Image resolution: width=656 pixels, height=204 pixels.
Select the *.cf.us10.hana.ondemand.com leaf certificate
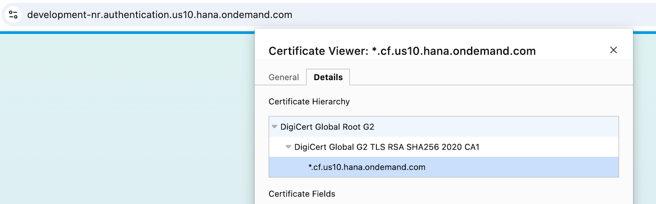(x=367, y=167)
